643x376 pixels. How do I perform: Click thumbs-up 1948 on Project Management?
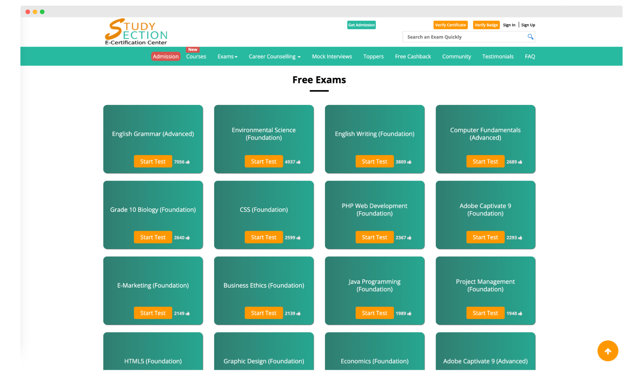point(520,313)
